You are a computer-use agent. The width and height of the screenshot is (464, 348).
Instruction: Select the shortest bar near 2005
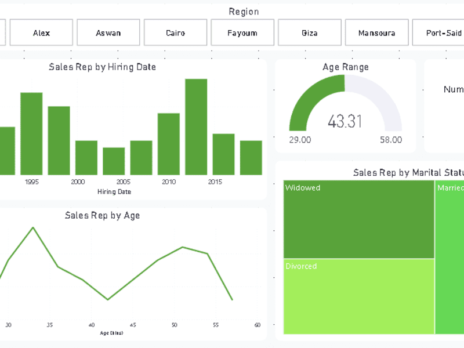click(114, 161)
